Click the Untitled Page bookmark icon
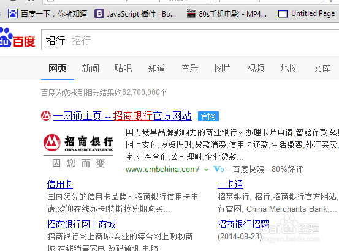 click(x=283, y=14)
